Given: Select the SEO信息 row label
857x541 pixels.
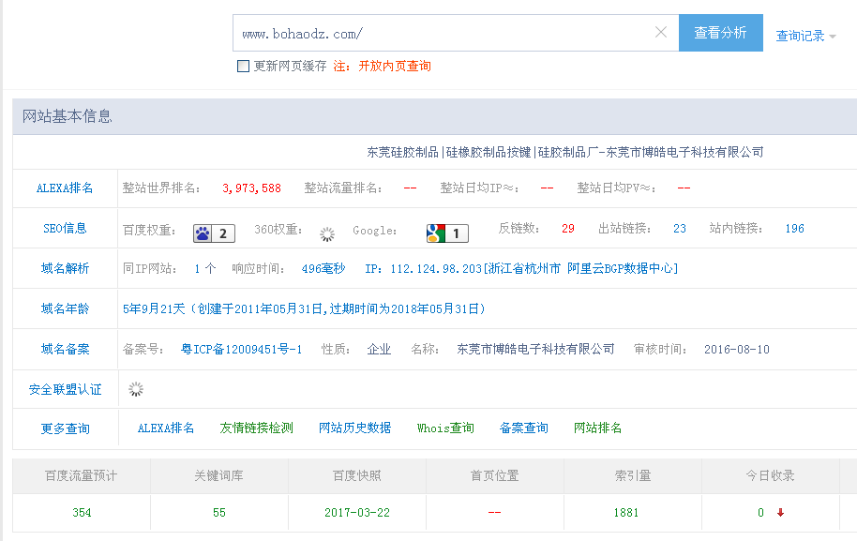Looking at the screenshot, I should pyautogui.click(x=65, y=229).
